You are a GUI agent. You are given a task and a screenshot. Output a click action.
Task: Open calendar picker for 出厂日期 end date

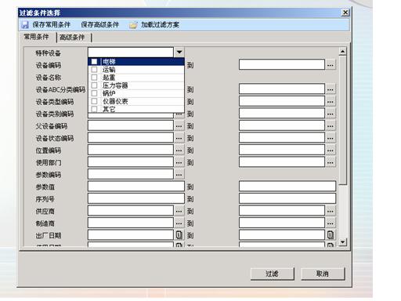331,235
